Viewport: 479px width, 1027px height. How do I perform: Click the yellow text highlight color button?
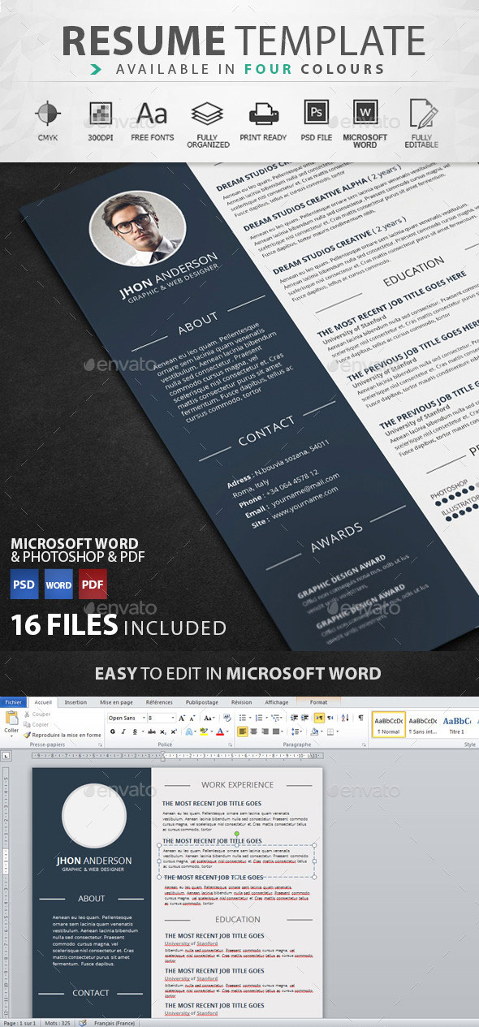point(203,731)
